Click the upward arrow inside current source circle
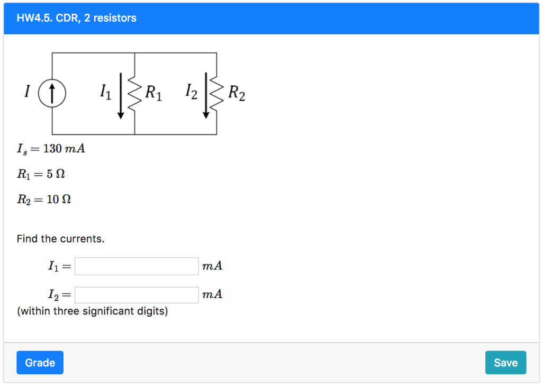The width and height of the screenshot is (542, 386). click(x=52, y=93)
